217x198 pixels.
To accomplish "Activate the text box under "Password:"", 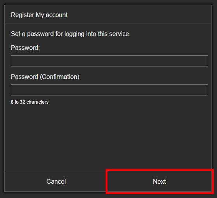I will click(x=109, y=61).
